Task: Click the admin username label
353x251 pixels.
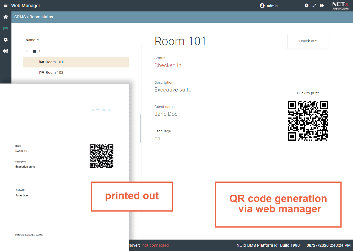Action: [x=272, y=6]
